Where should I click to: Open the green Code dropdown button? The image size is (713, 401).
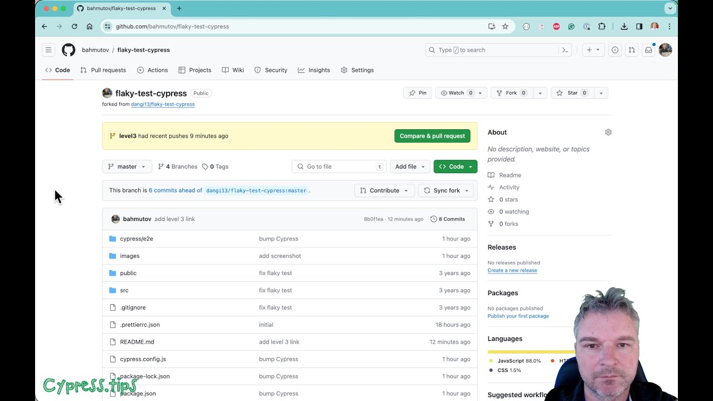point(456,167)
